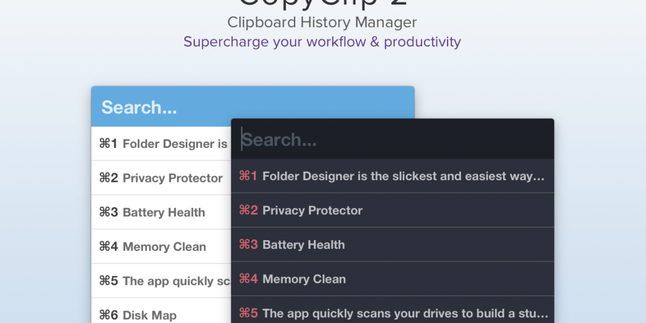Click the gray ⌘2 shortcut symbol in light panel

(x=108, y=178)
